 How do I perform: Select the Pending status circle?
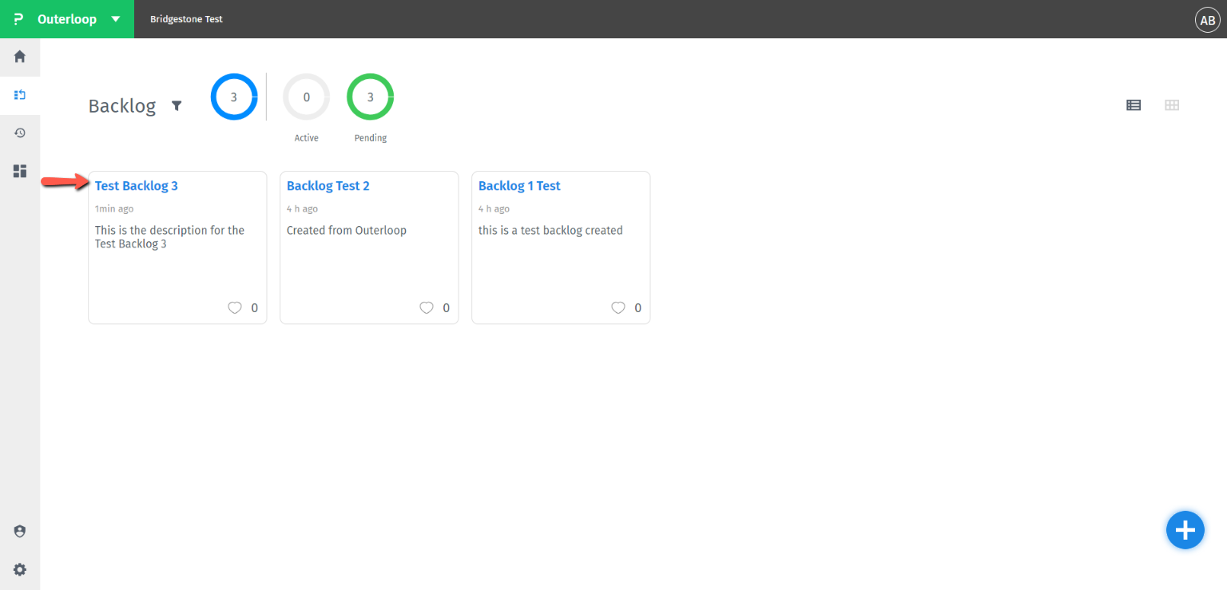pos(370,97)
